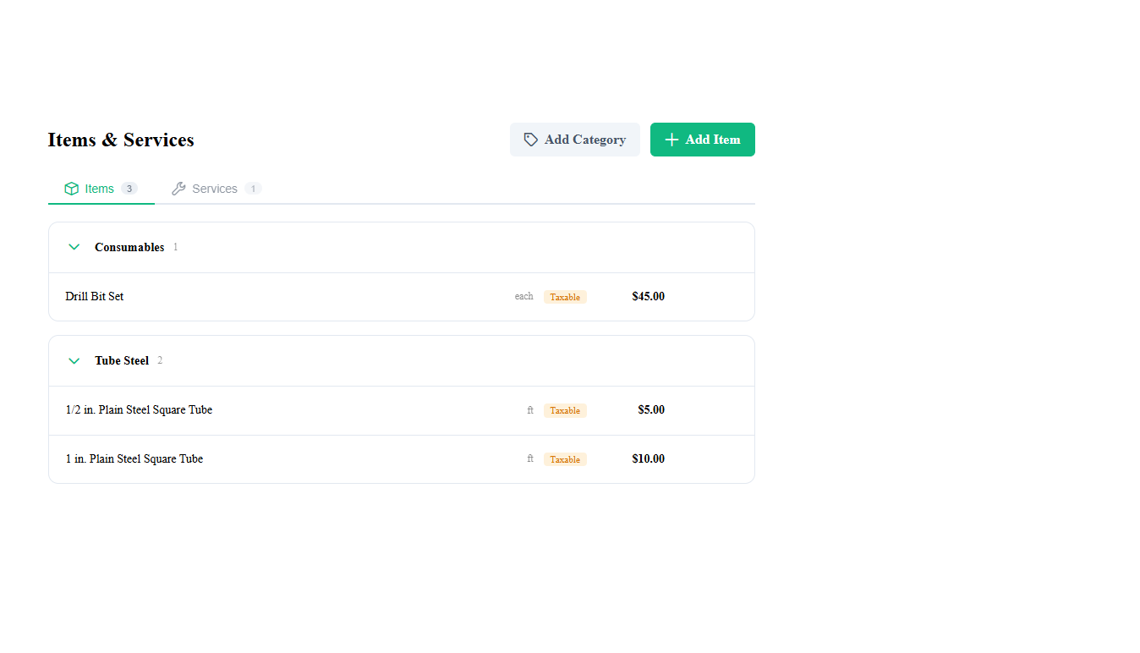Click the tag icon in Add Category

pyautogui.click(x=531, y=140)
